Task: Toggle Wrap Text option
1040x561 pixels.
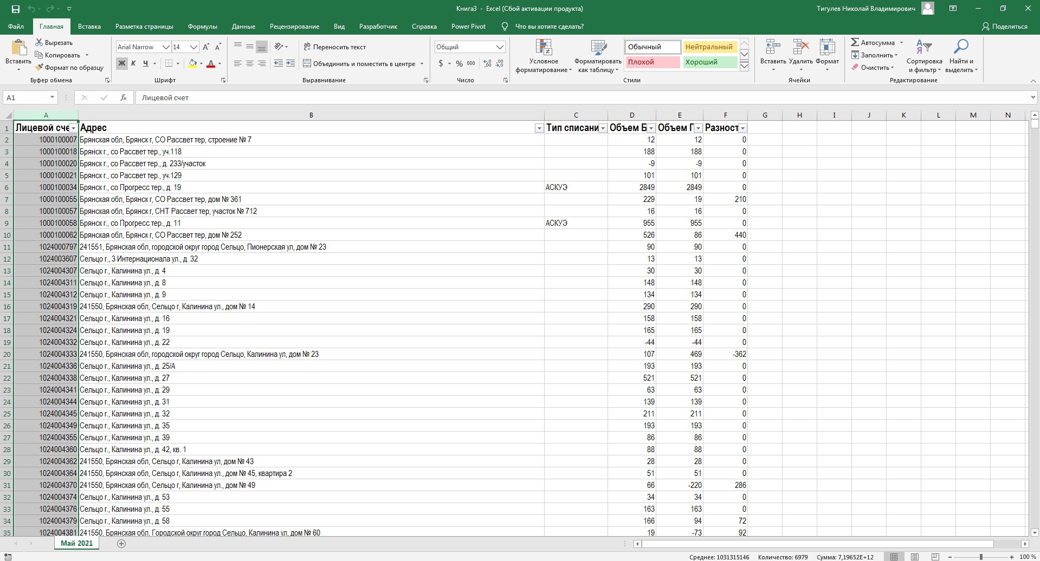Action: [334, 47]
